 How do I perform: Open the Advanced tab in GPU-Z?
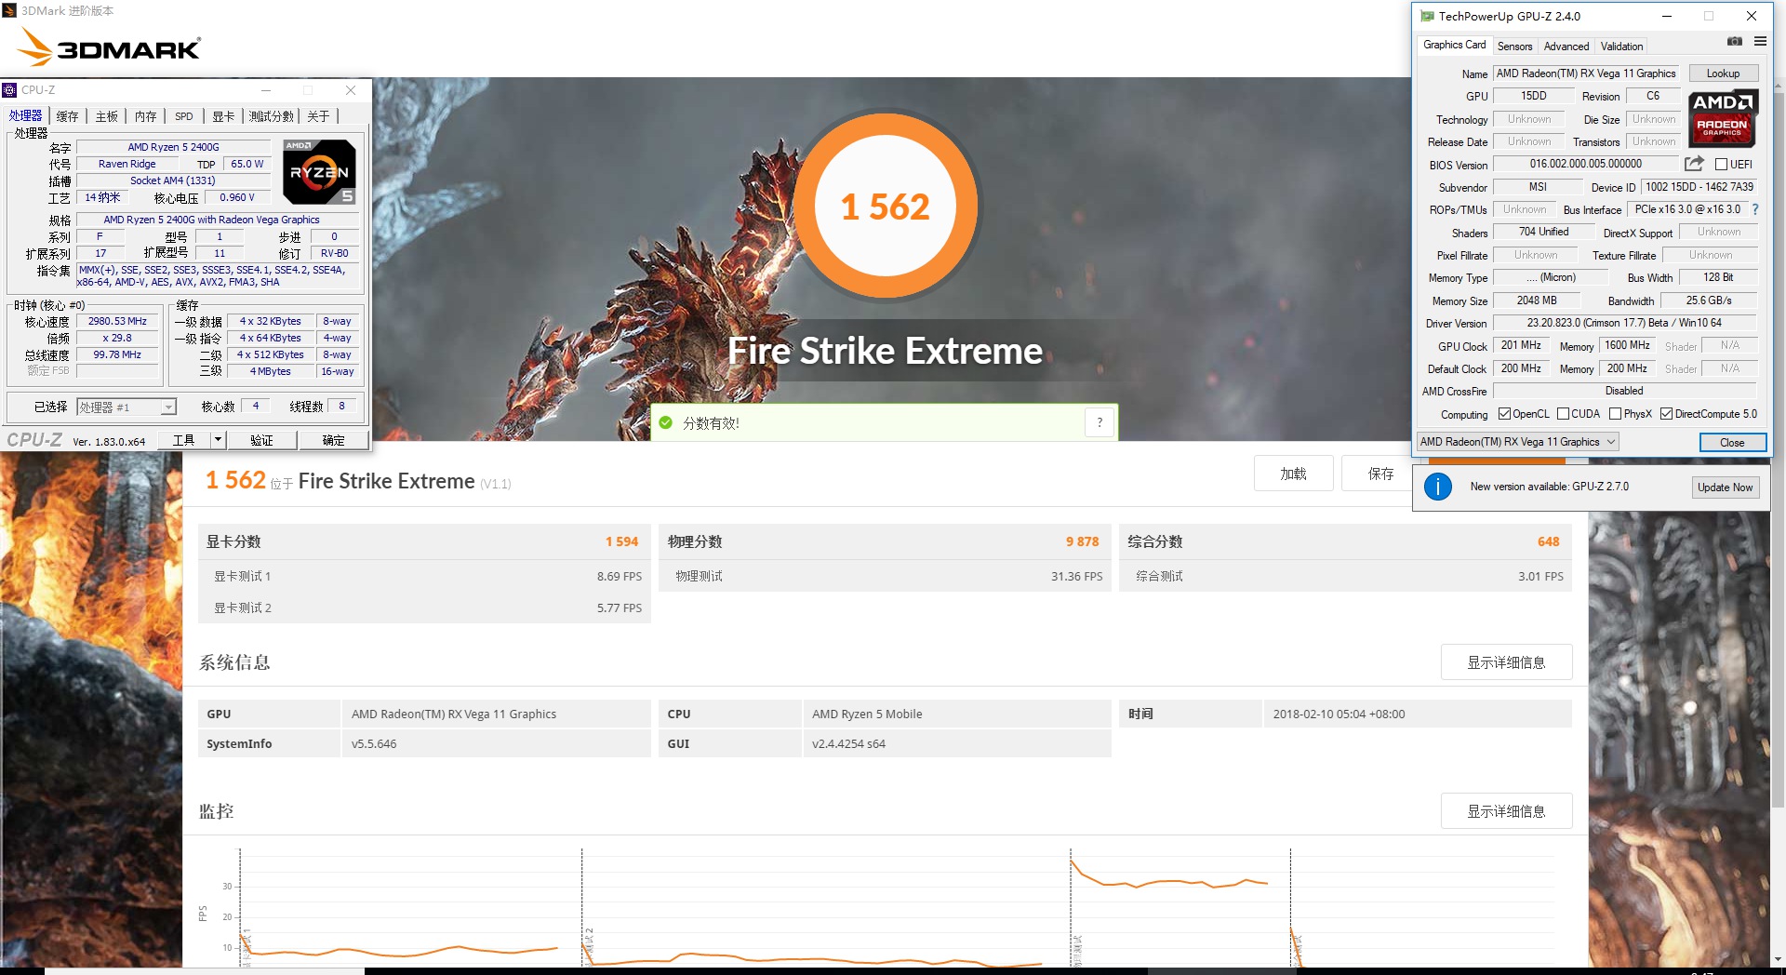1566,47
